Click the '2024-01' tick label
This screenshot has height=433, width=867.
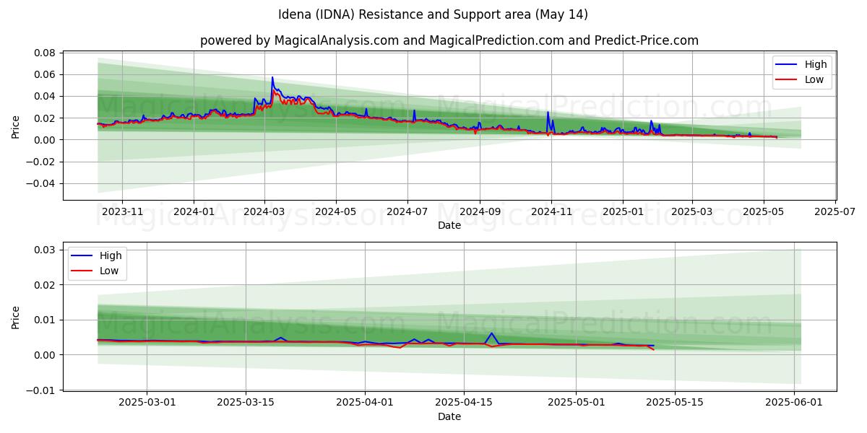[194, 211]
